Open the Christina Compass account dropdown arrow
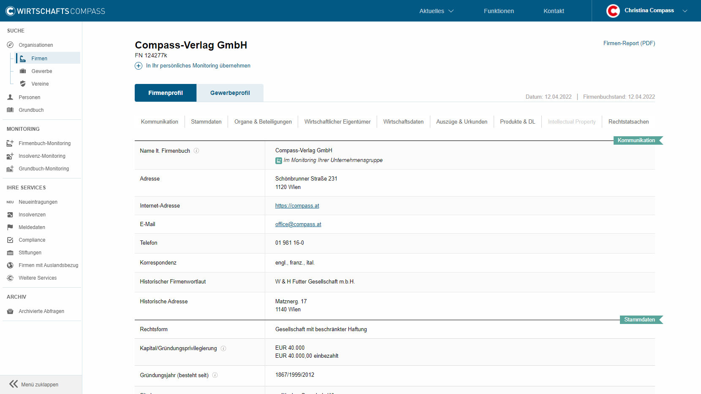Viewport: 701px width, 394px height. click(x=685, y=11)
